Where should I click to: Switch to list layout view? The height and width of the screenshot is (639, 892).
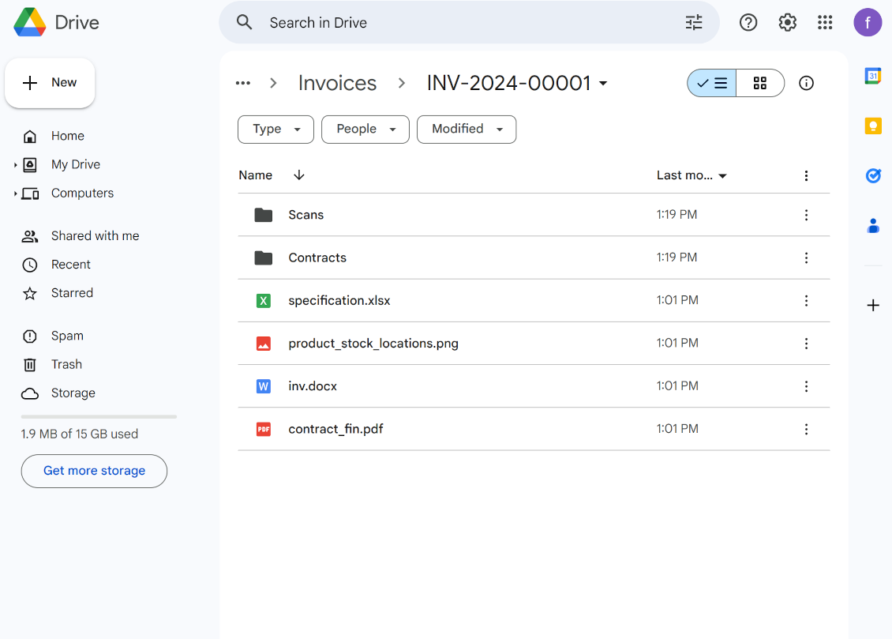(x=712, y=83)
